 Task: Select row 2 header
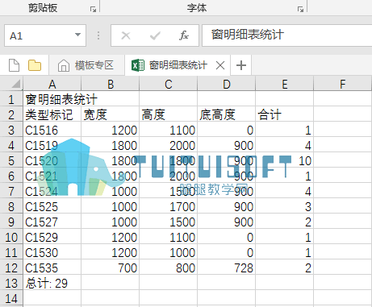click(x=11, y=114)
